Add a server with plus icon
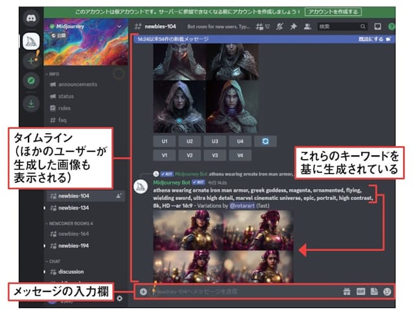 31,61
